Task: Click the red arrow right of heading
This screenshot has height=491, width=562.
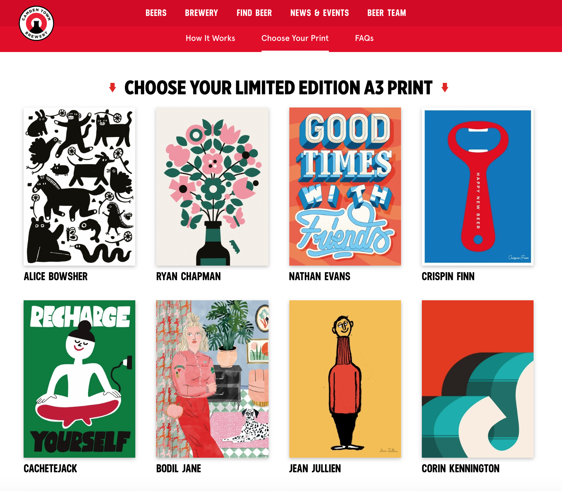Action: pos(445,88)
